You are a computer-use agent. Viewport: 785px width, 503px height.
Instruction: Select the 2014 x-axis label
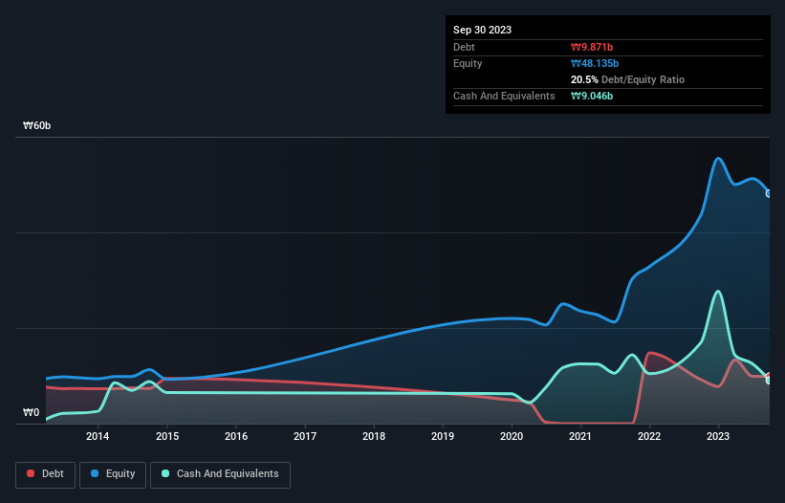tap(98, 436)
